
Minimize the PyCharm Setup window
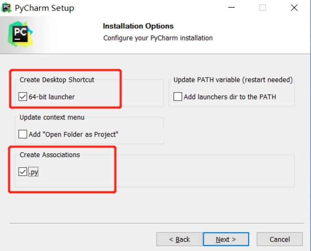tap(231, 8)
